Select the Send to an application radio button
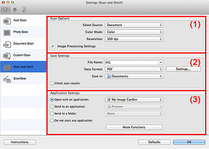Image resolution: width=209 pixels, height=149 pixels. tap(52, 107)
